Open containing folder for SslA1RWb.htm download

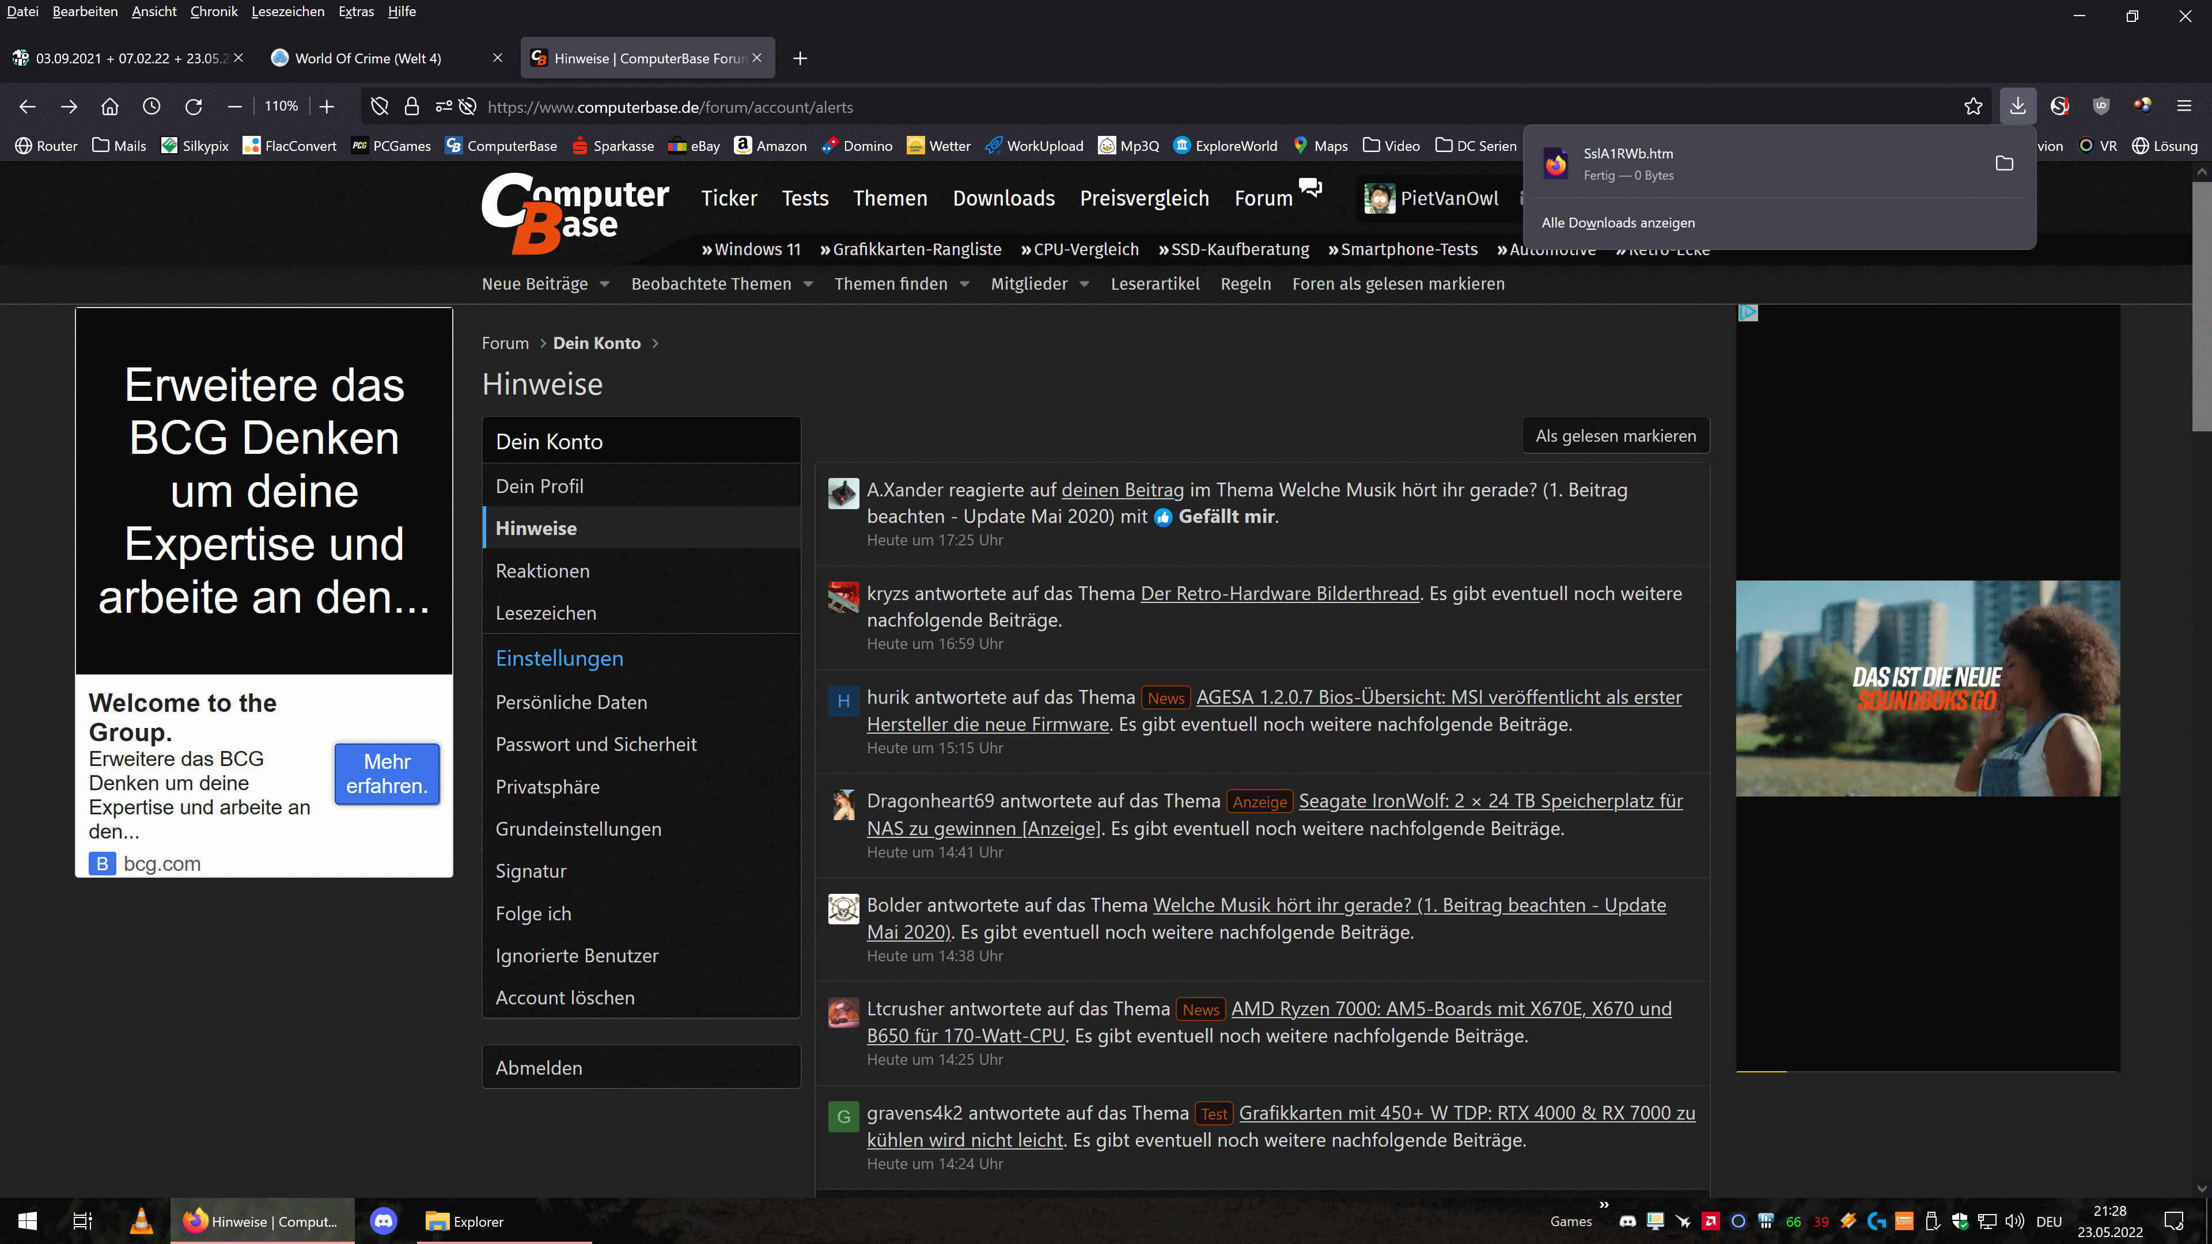[x=2004, y=163]
